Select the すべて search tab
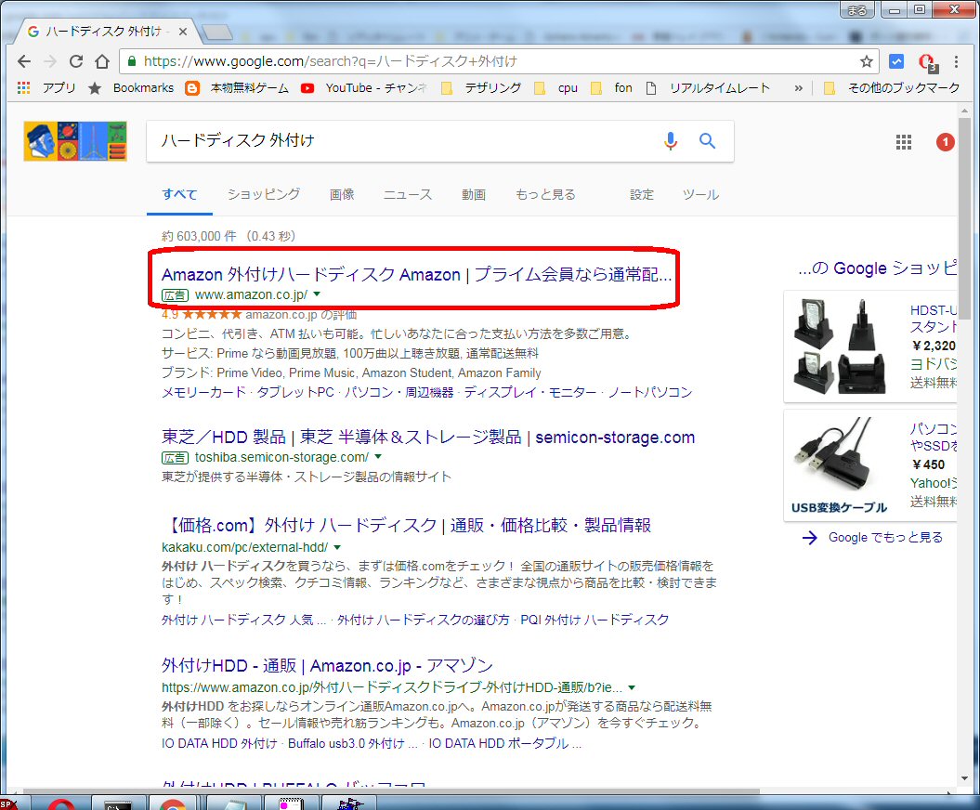 click(x=179, y=194)
